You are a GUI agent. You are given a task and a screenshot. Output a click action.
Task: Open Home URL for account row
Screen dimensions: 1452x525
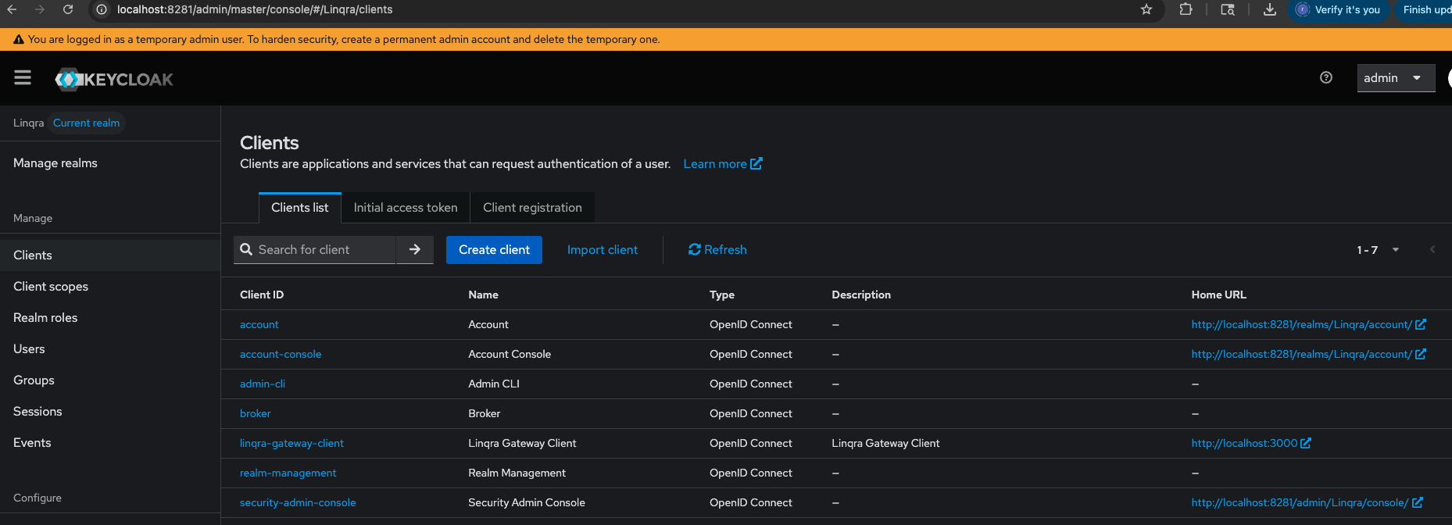[x=1308, y=325]
